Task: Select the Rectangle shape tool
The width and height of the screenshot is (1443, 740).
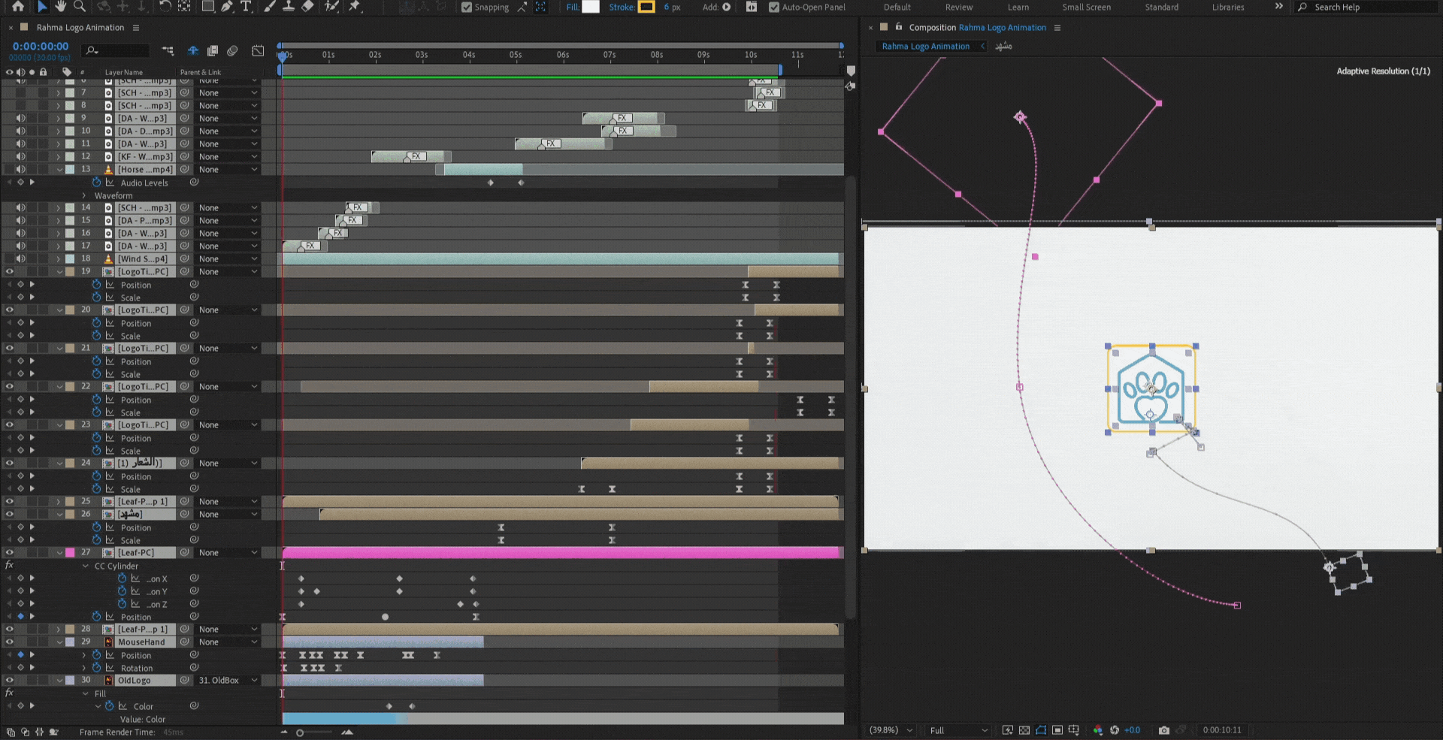Action: point(208,6)
